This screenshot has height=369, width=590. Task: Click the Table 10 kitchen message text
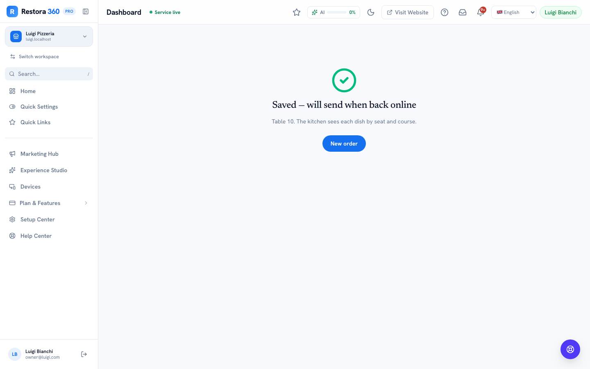[x=344, y=121]
